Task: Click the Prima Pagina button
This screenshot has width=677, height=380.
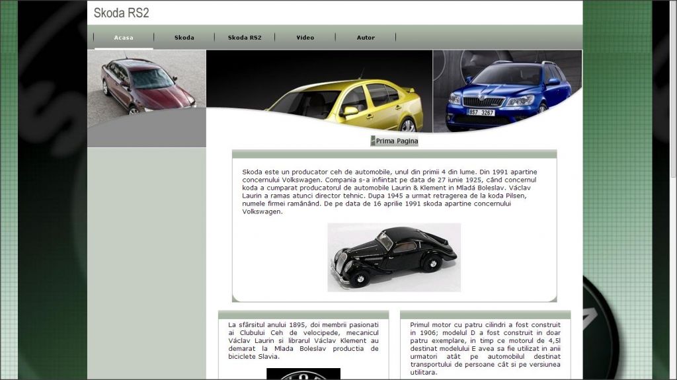Action: [397, 141]
